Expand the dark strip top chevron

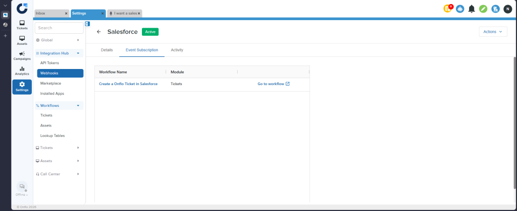(5, 6)
